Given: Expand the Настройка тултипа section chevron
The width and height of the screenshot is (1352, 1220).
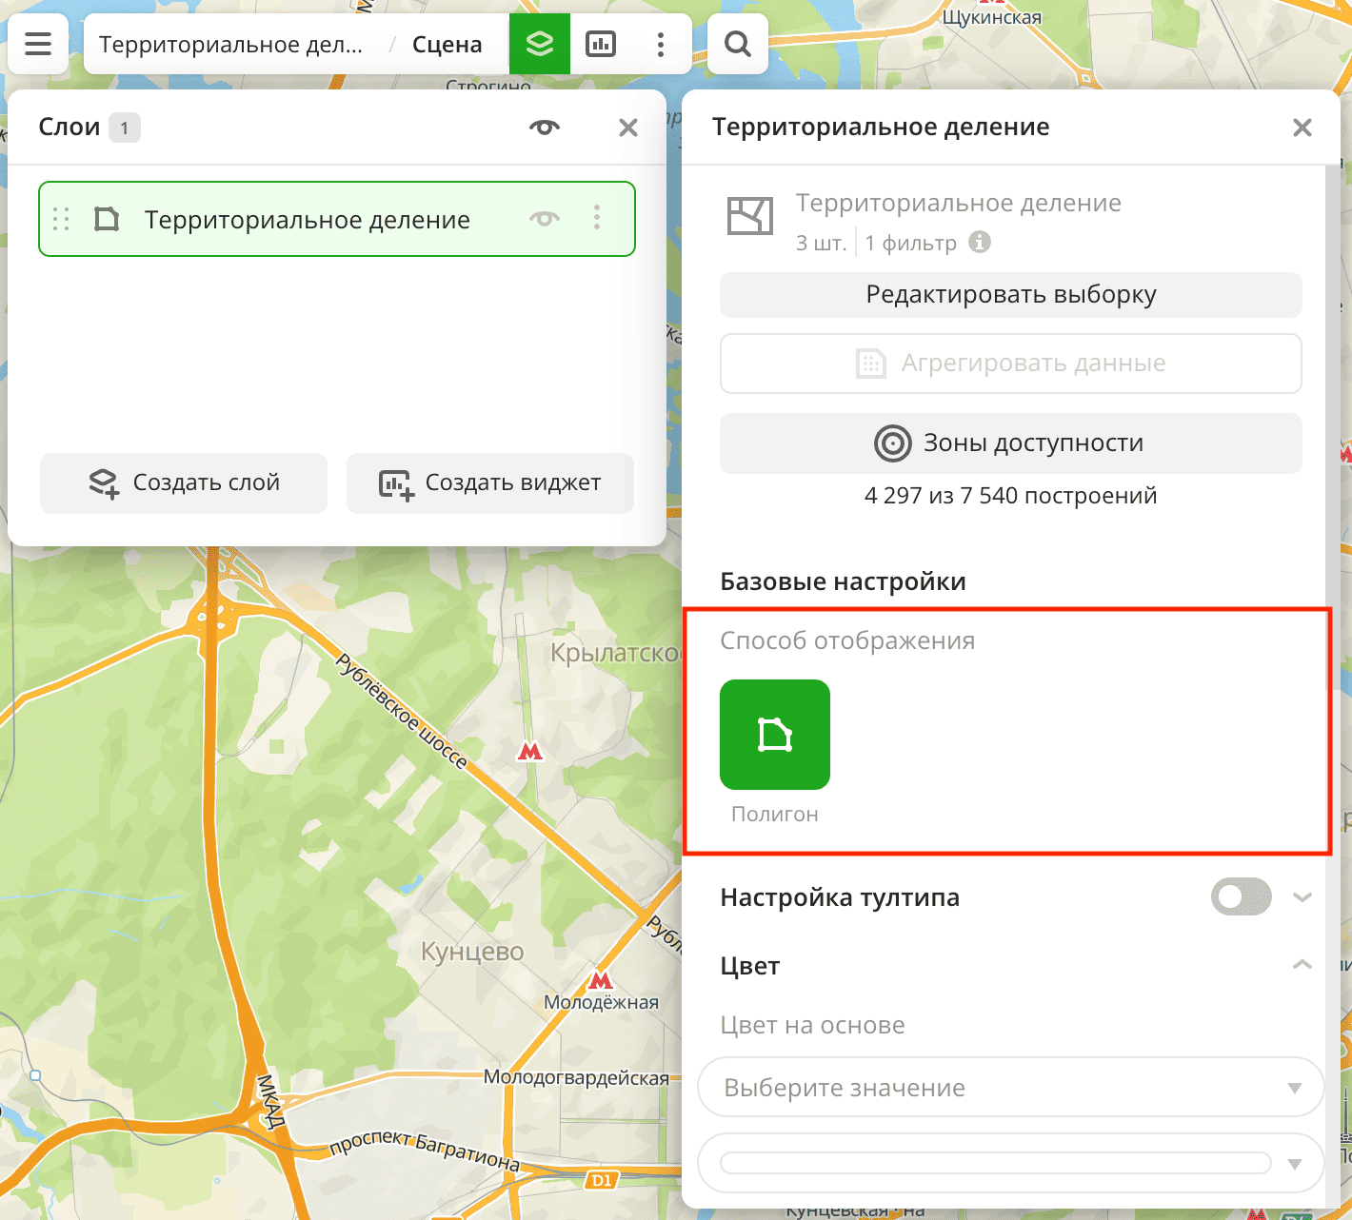Looking at the screenshot, I should click(x=1302, y=896).
